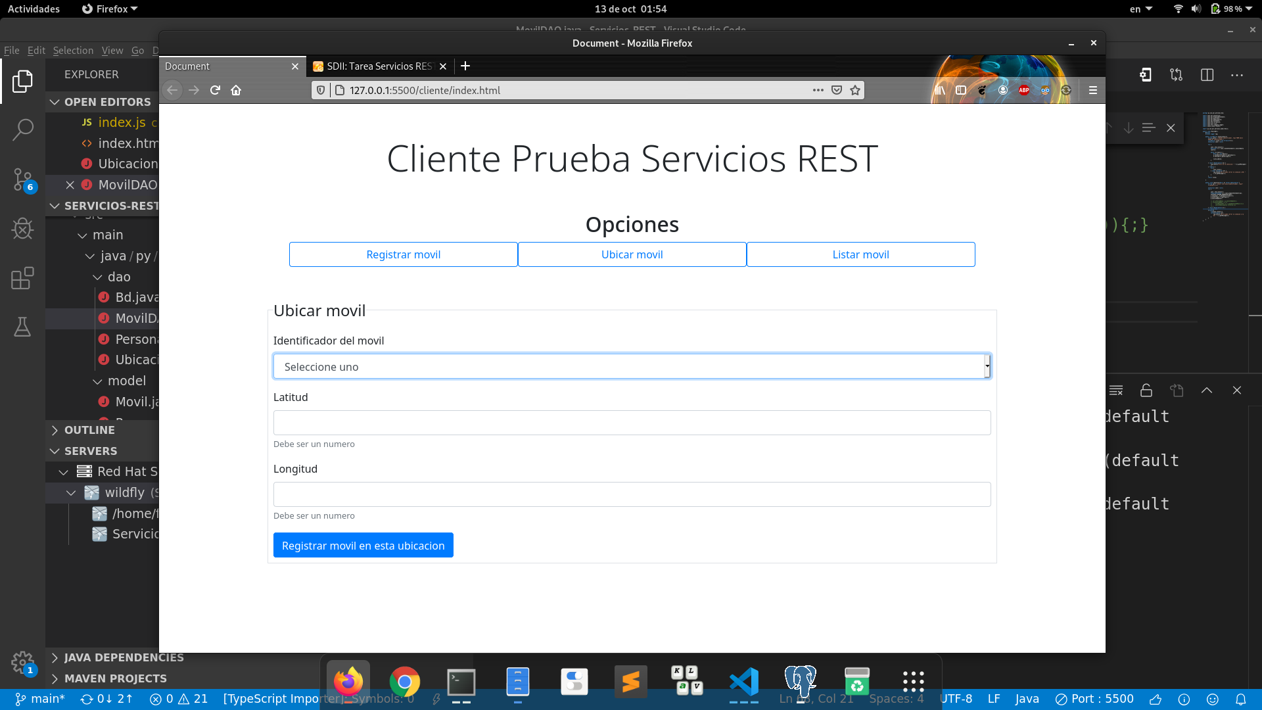Click the PostgreSQL elephant icon in taskbar
This screenshot has height=710, width=1262.
[800, 683]
